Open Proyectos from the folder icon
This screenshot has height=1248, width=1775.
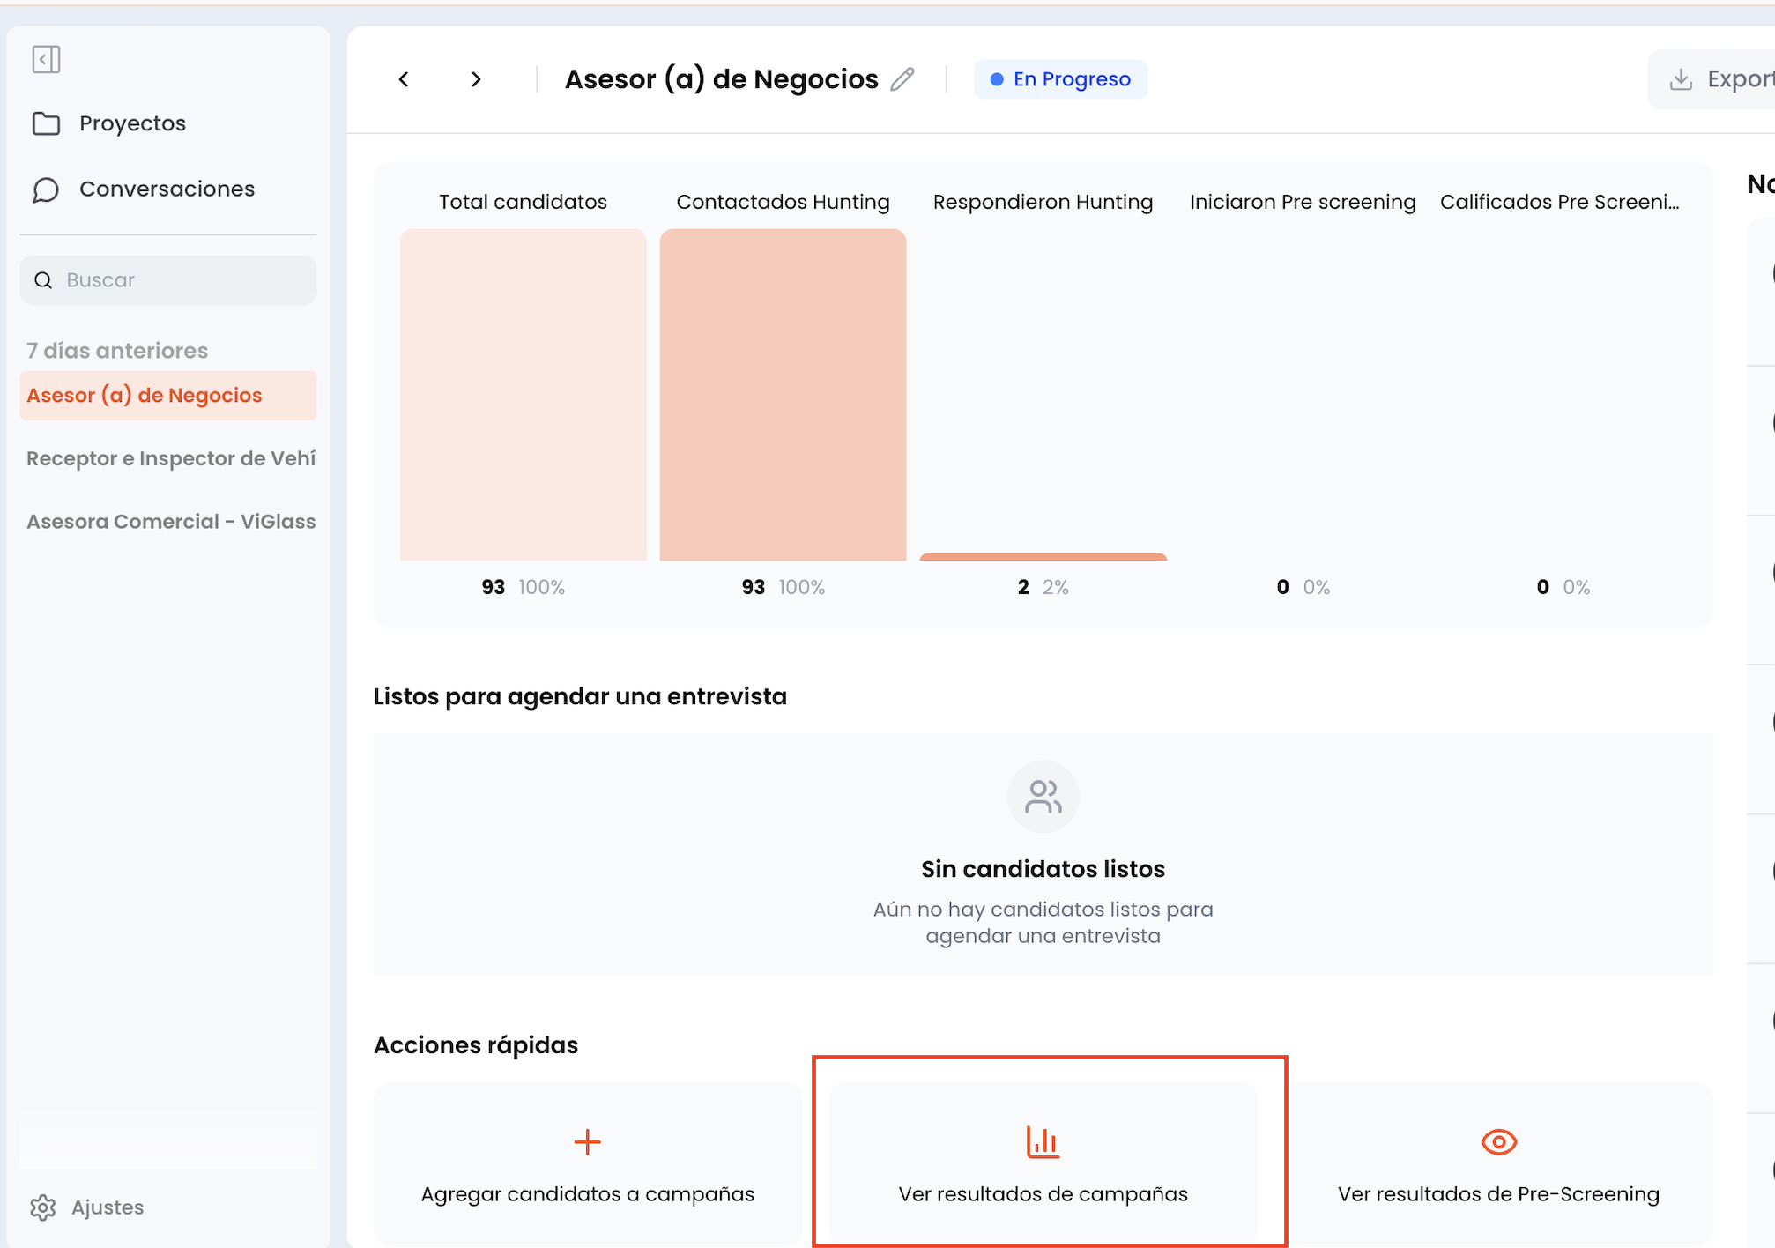[x=46, y=123]
